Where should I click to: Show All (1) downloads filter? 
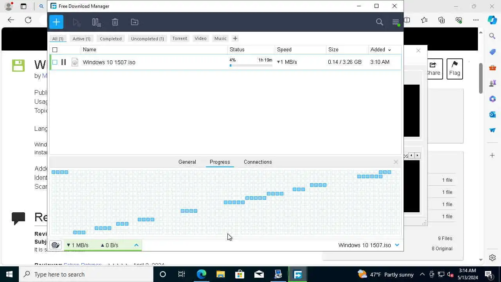[58, 39]
